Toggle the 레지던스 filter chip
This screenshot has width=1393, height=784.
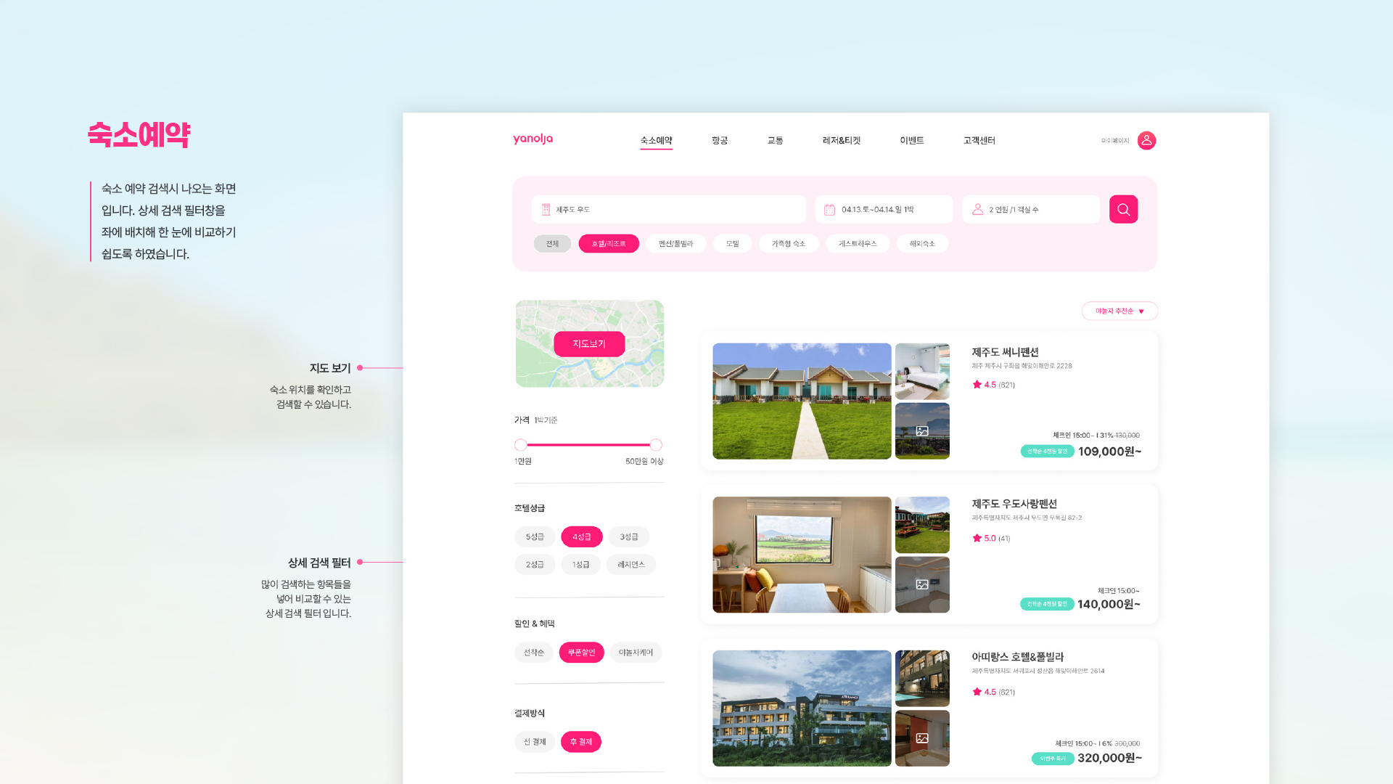point(630,564)
